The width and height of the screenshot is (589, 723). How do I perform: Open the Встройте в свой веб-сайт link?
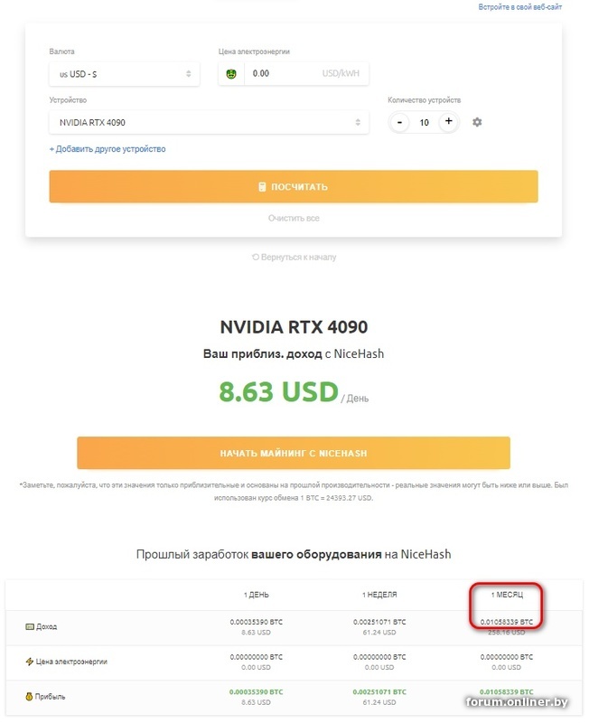(519, 7)
